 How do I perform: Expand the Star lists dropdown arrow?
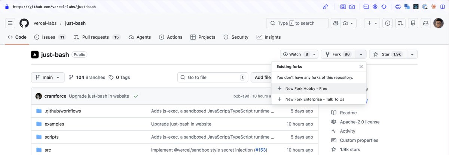pyautogui.click(x=412, y=54)
